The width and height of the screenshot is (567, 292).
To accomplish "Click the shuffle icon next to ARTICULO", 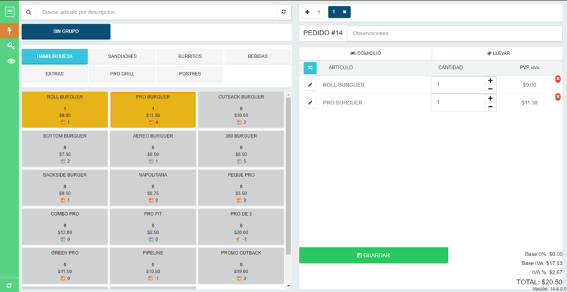I will point(310,68).
